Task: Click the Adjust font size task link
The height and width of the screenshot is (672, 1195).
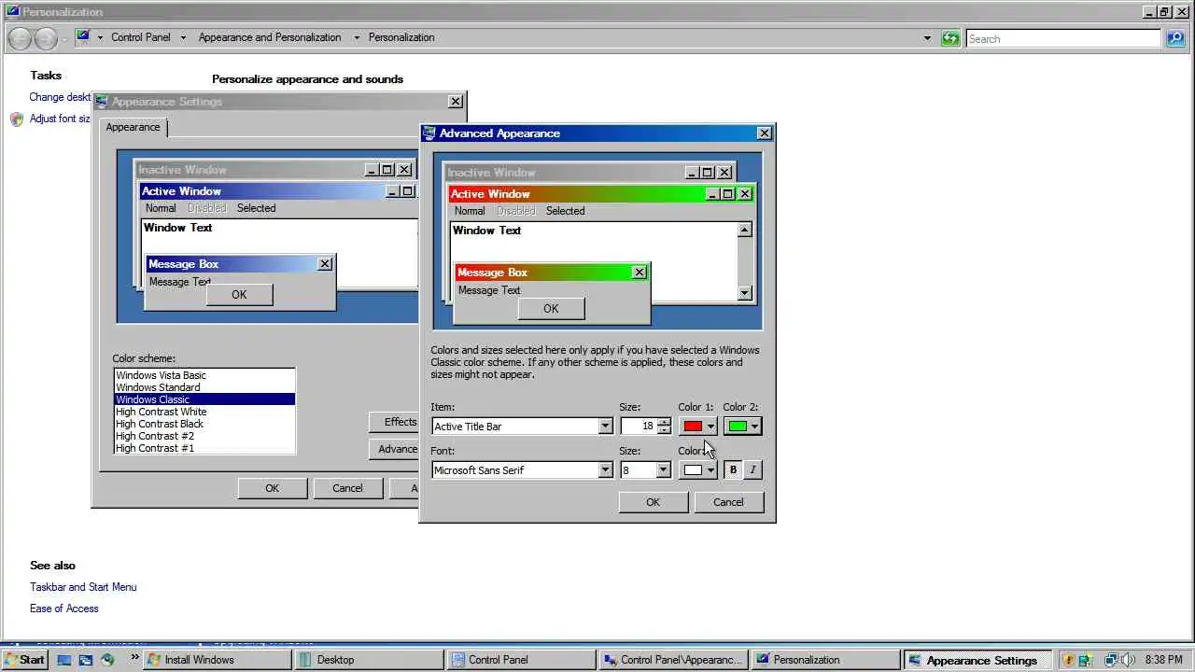Action: click(x=60, y=119)
